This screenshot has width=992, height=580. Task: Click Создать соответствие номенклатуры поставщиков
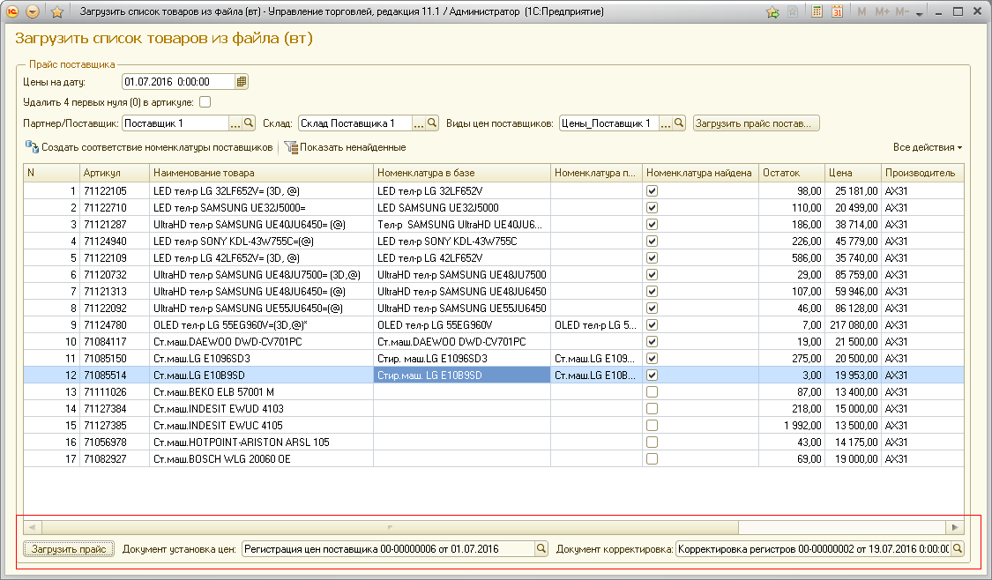(149, 147)
